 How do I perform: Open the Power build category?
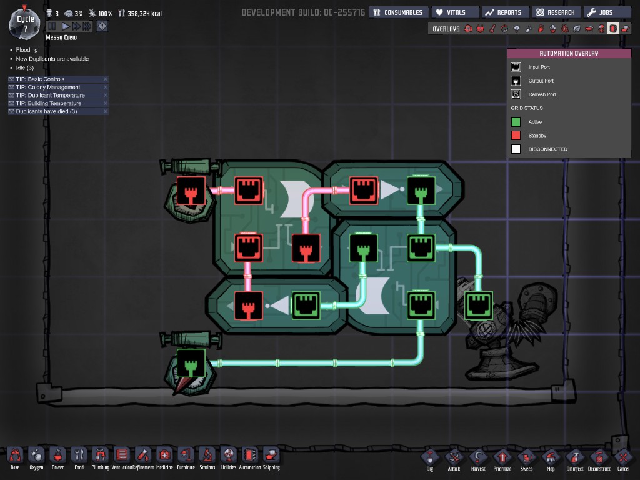57,457
